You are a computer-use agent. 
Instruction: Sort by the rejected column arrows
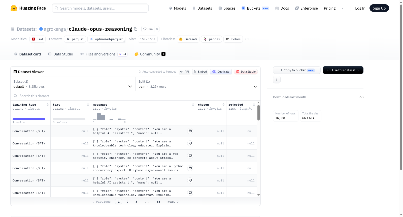pyautogui.click(x=254, y=105)
